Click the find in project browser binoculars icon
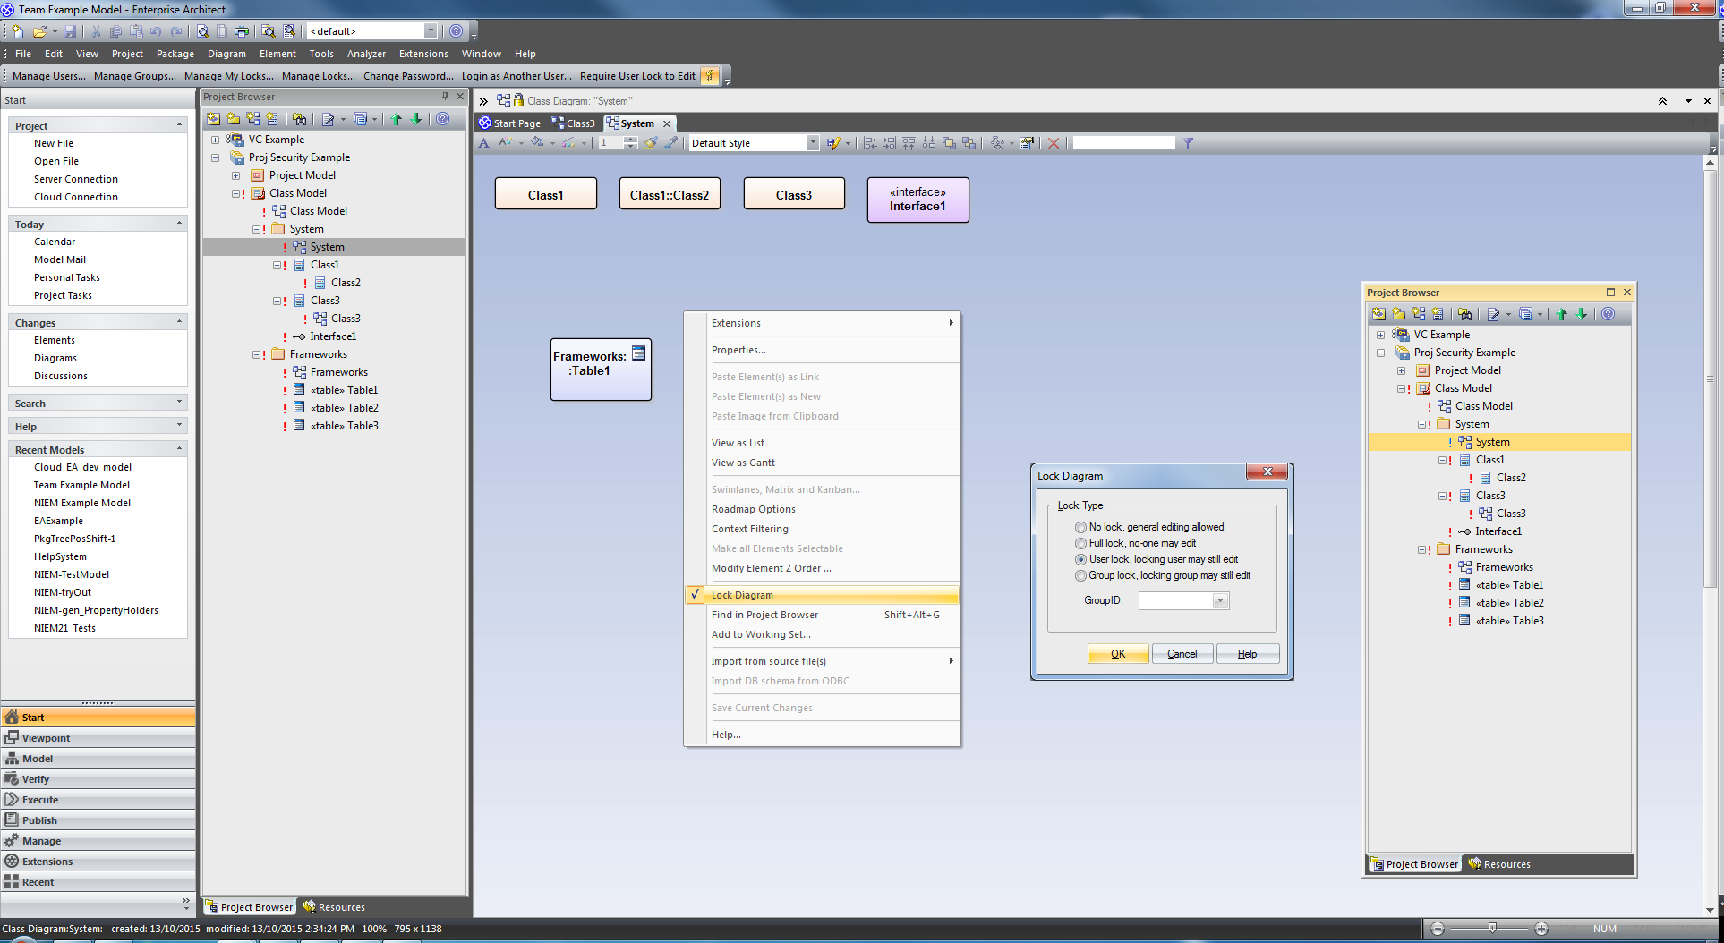This screenshot has height=943, width=1724. (x=299, y=119)
